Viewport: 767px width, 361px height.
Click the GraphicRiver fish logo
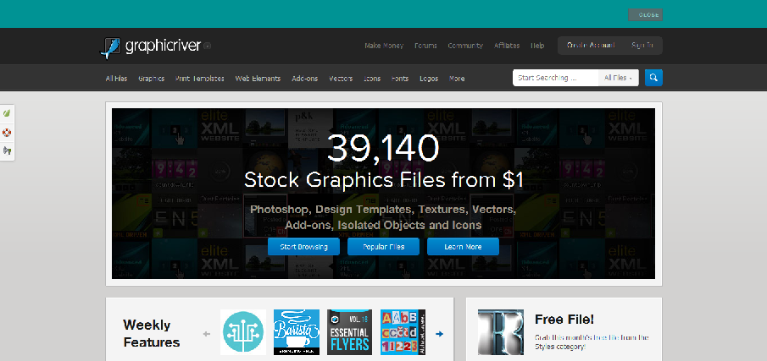pyautogui.click(x=110, y=48)
